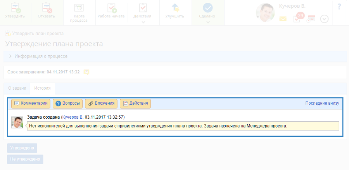Viewport: 349px width, 170px height.
Task: Click the yellow history message text
Action: (158, 126)
